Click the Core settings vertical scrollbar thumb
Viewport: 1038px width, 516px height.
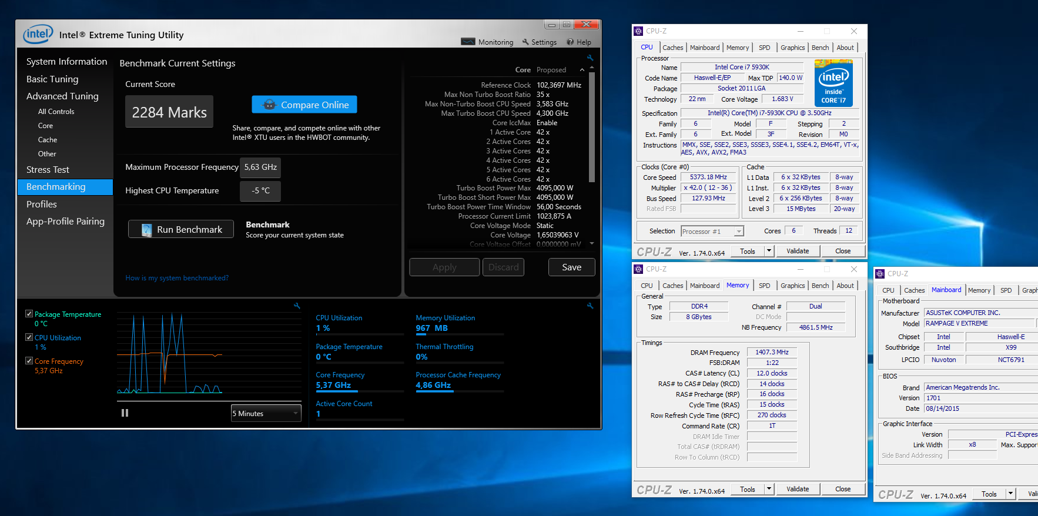(592, 127)
